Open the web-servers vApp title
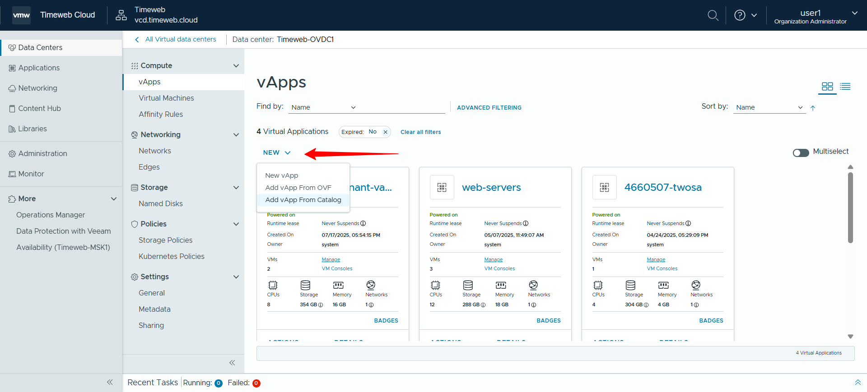 [x=491, y=187]
